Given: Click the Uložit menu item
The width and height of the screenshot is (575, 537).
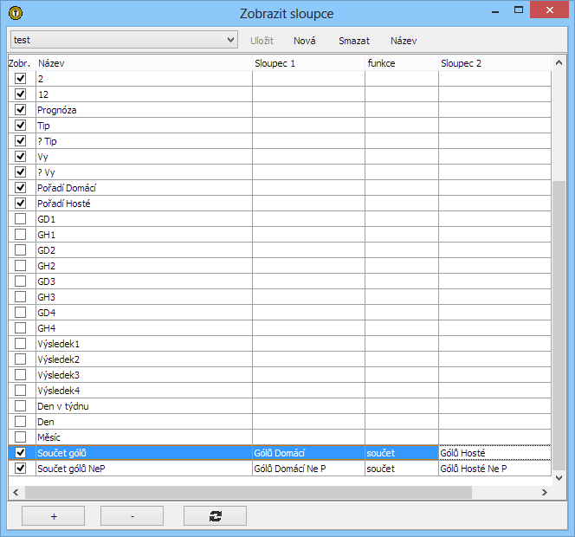Looking at the screenshot, I should 262,41.
